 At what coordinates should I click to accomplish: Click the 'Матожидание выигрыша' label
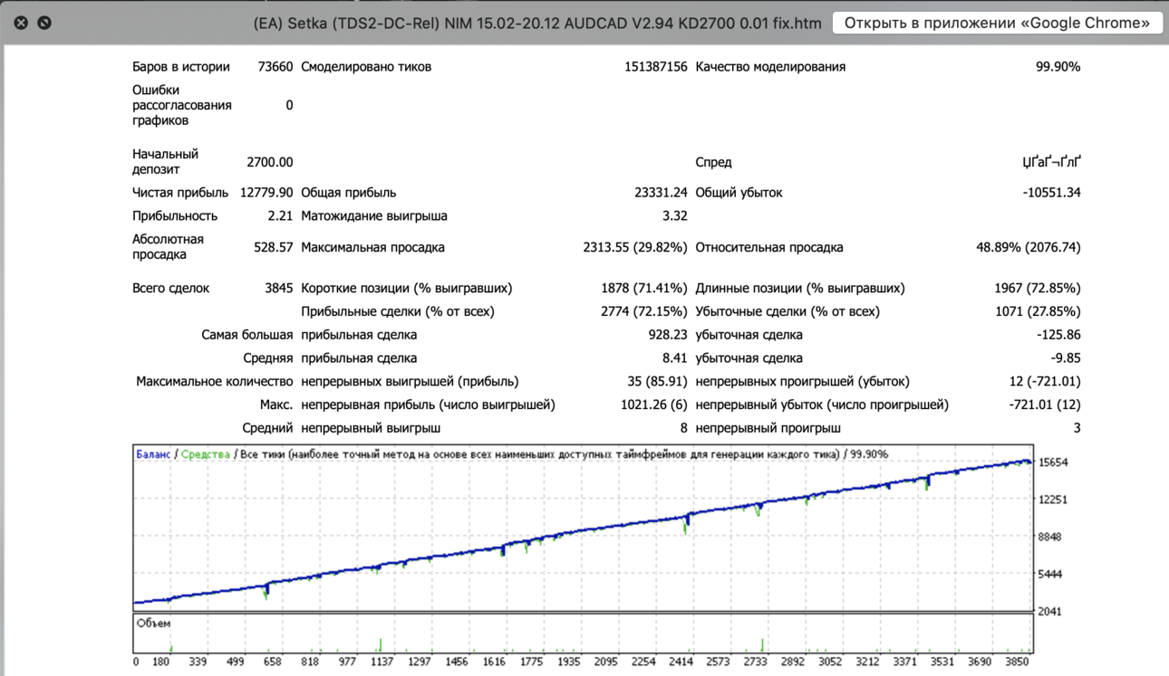click(374, 216)
